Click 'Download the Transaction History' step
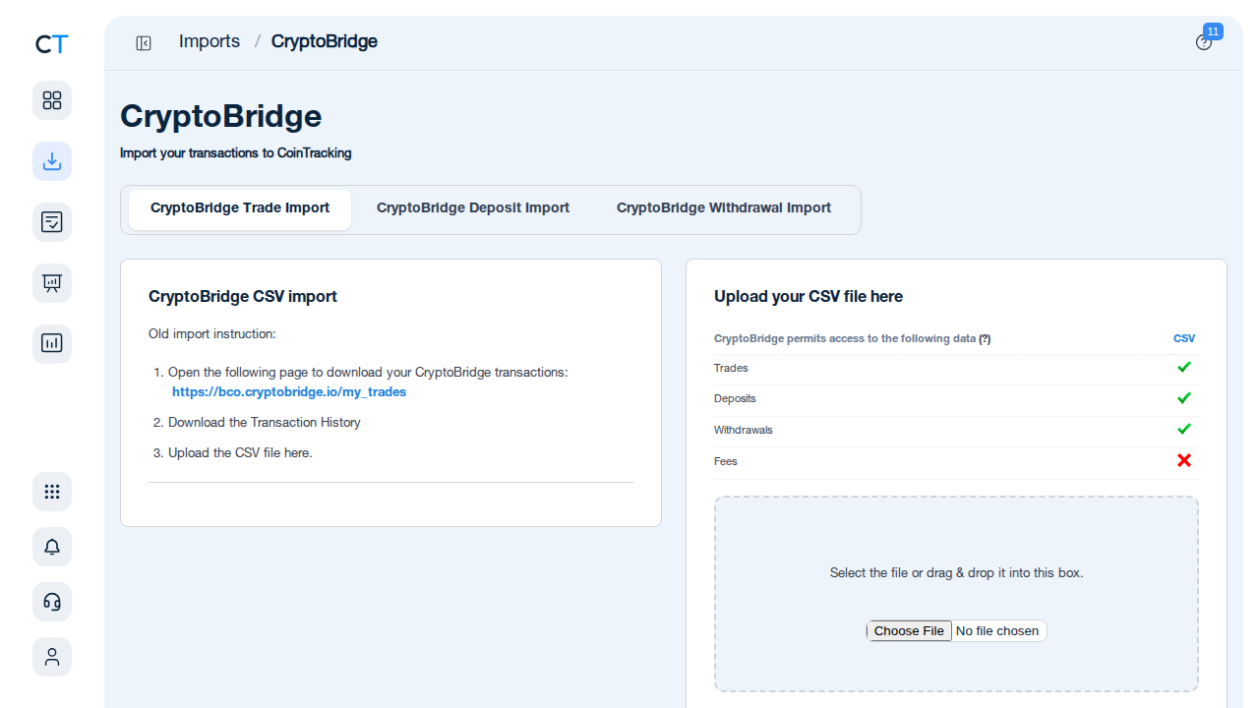Image resolution: width=1259 pixels, height=708 pixels. tap(265, 423)
